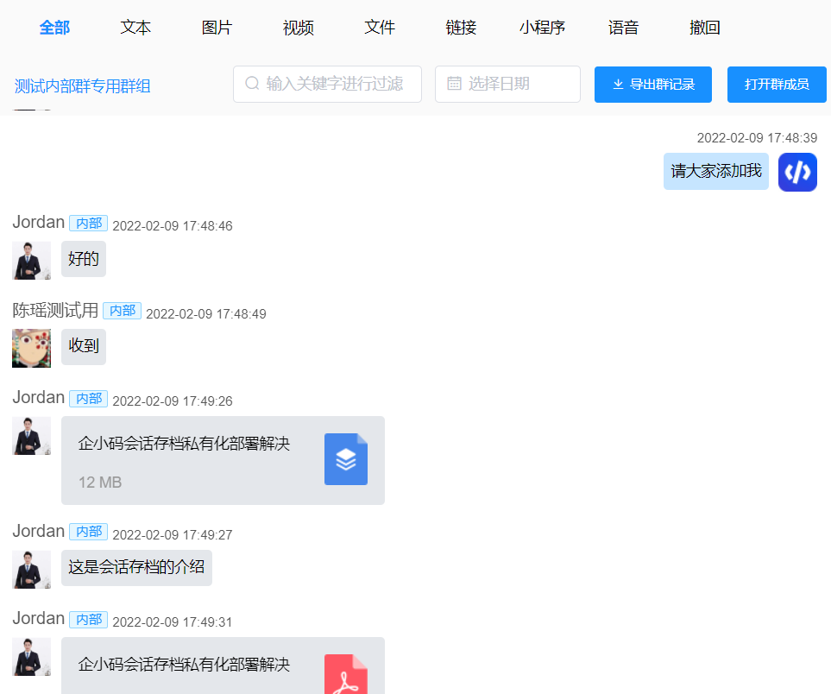Click the blue code-logo avatar

[797, 173]
